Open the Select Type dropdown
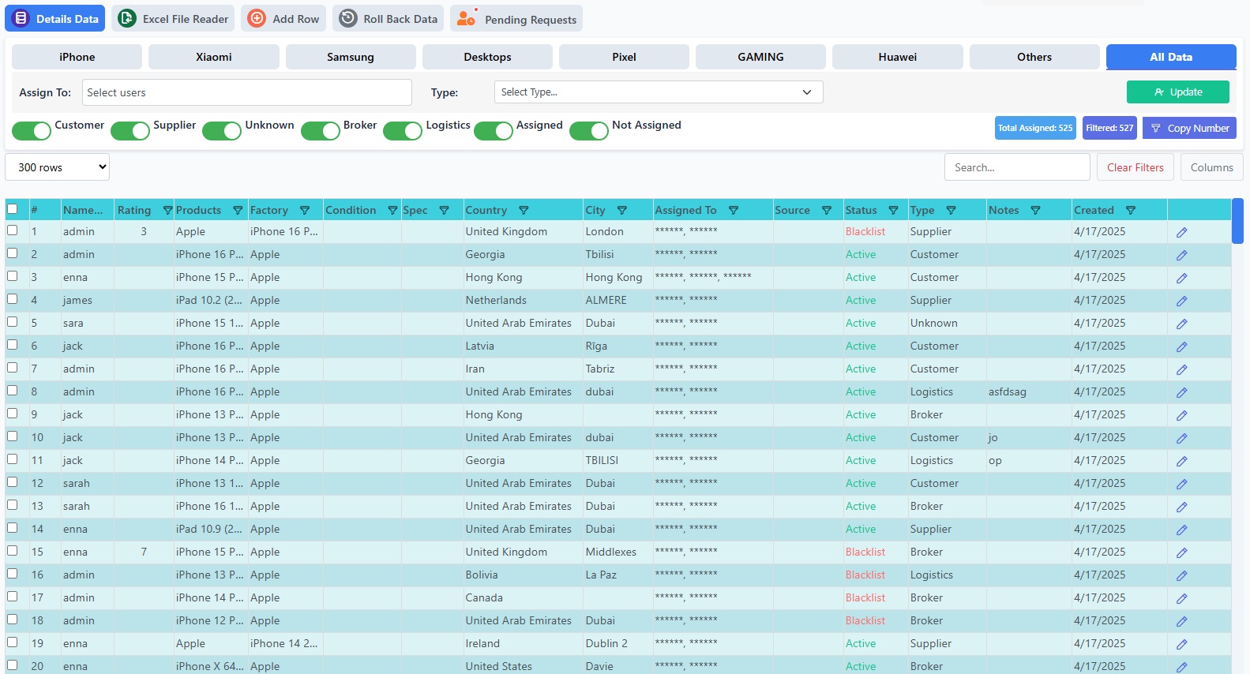Screen dimensions: 1250x674 click(659, 92)
